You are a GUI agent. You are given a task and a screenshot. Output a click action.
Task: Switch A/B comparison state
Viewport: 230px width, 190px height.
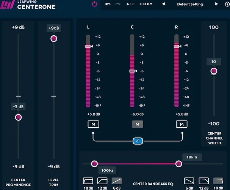(130, 4)
